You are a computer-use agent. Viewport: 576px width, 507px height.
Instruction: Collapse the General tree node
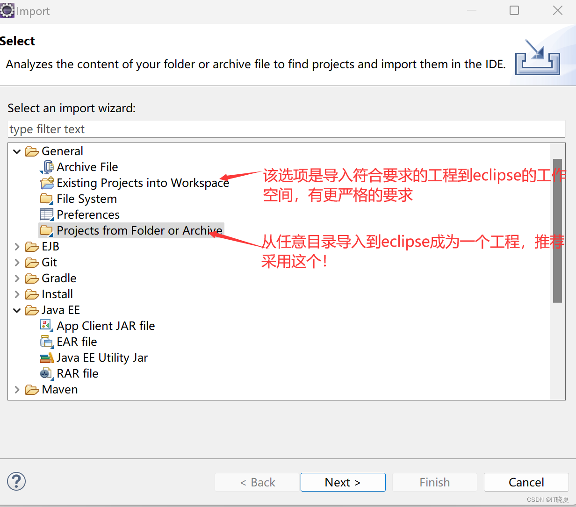(x=17, y=151)
